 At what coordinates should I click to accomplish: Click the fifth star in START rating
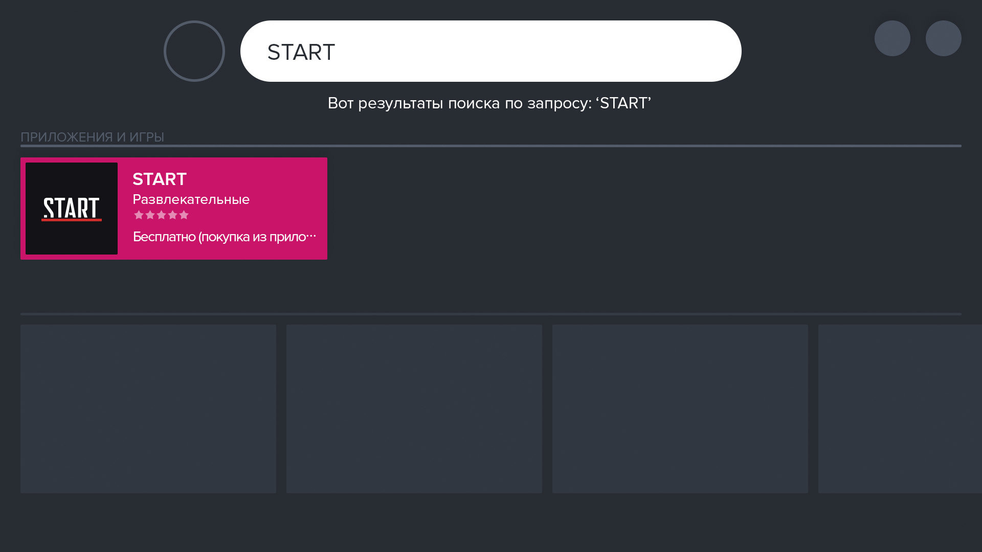(x=184, y=215)
